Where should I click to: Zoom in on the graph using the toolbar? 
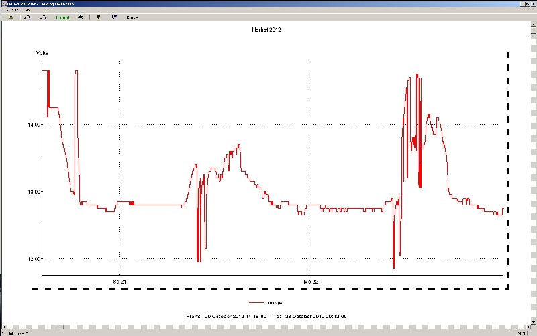[28, 17]
